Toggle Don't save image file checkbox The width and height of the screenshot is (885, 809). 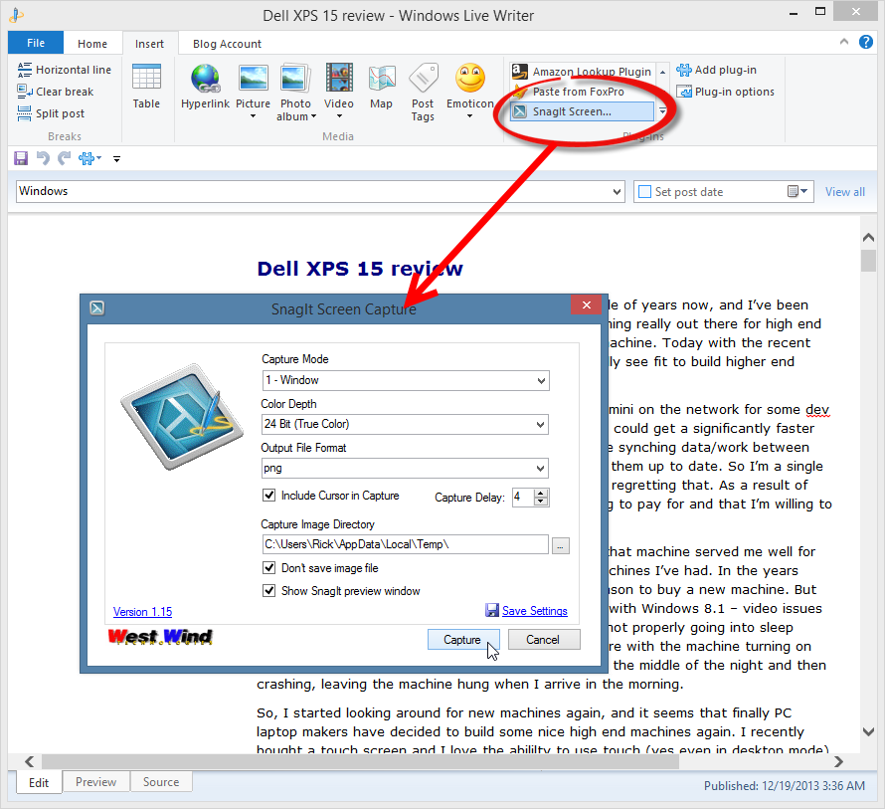269,568
